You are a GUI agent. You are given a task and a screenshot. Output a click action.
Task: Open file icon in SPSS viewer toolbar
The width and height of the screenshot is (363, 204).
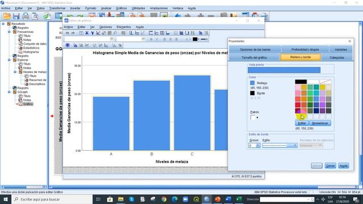(7, 16)
